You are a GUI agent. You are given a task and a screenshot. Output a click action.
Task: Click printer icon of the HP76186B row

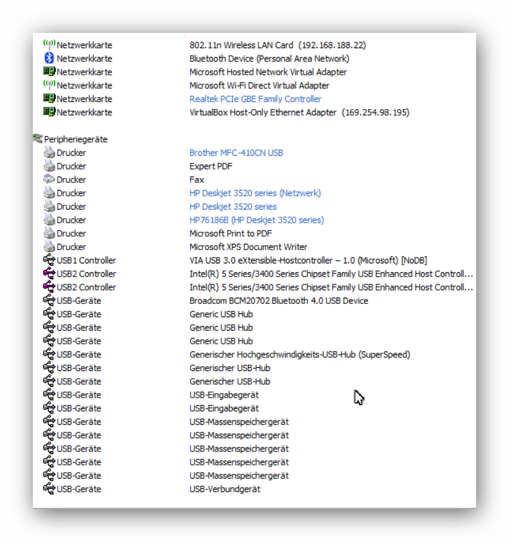click(49, 220)
